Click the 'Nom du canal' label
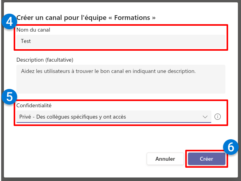Image resolution: width=241 pixels, height=181 pixels. click(x=33, y=30)
